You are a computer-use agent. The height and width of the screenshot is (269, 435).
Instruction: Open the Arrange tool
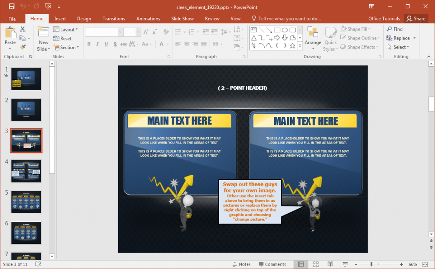click(313, 37)
